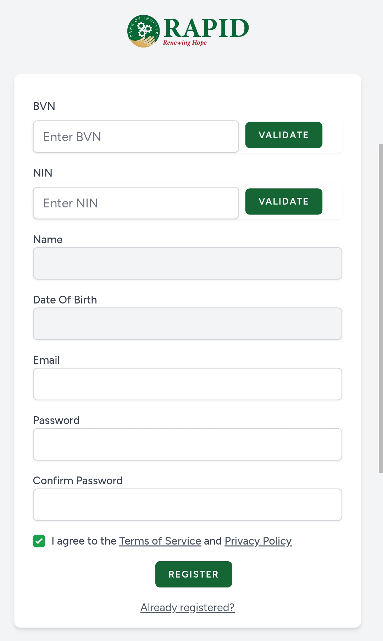Click the Renewing Hope tagline
This screenshot has width=383, height=641.
tap(185, 43)
